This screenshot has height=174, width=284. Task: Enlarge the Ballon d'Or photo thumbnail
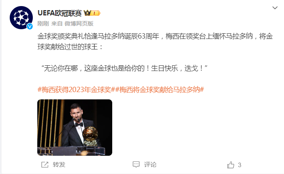click(x=75, y=127)
